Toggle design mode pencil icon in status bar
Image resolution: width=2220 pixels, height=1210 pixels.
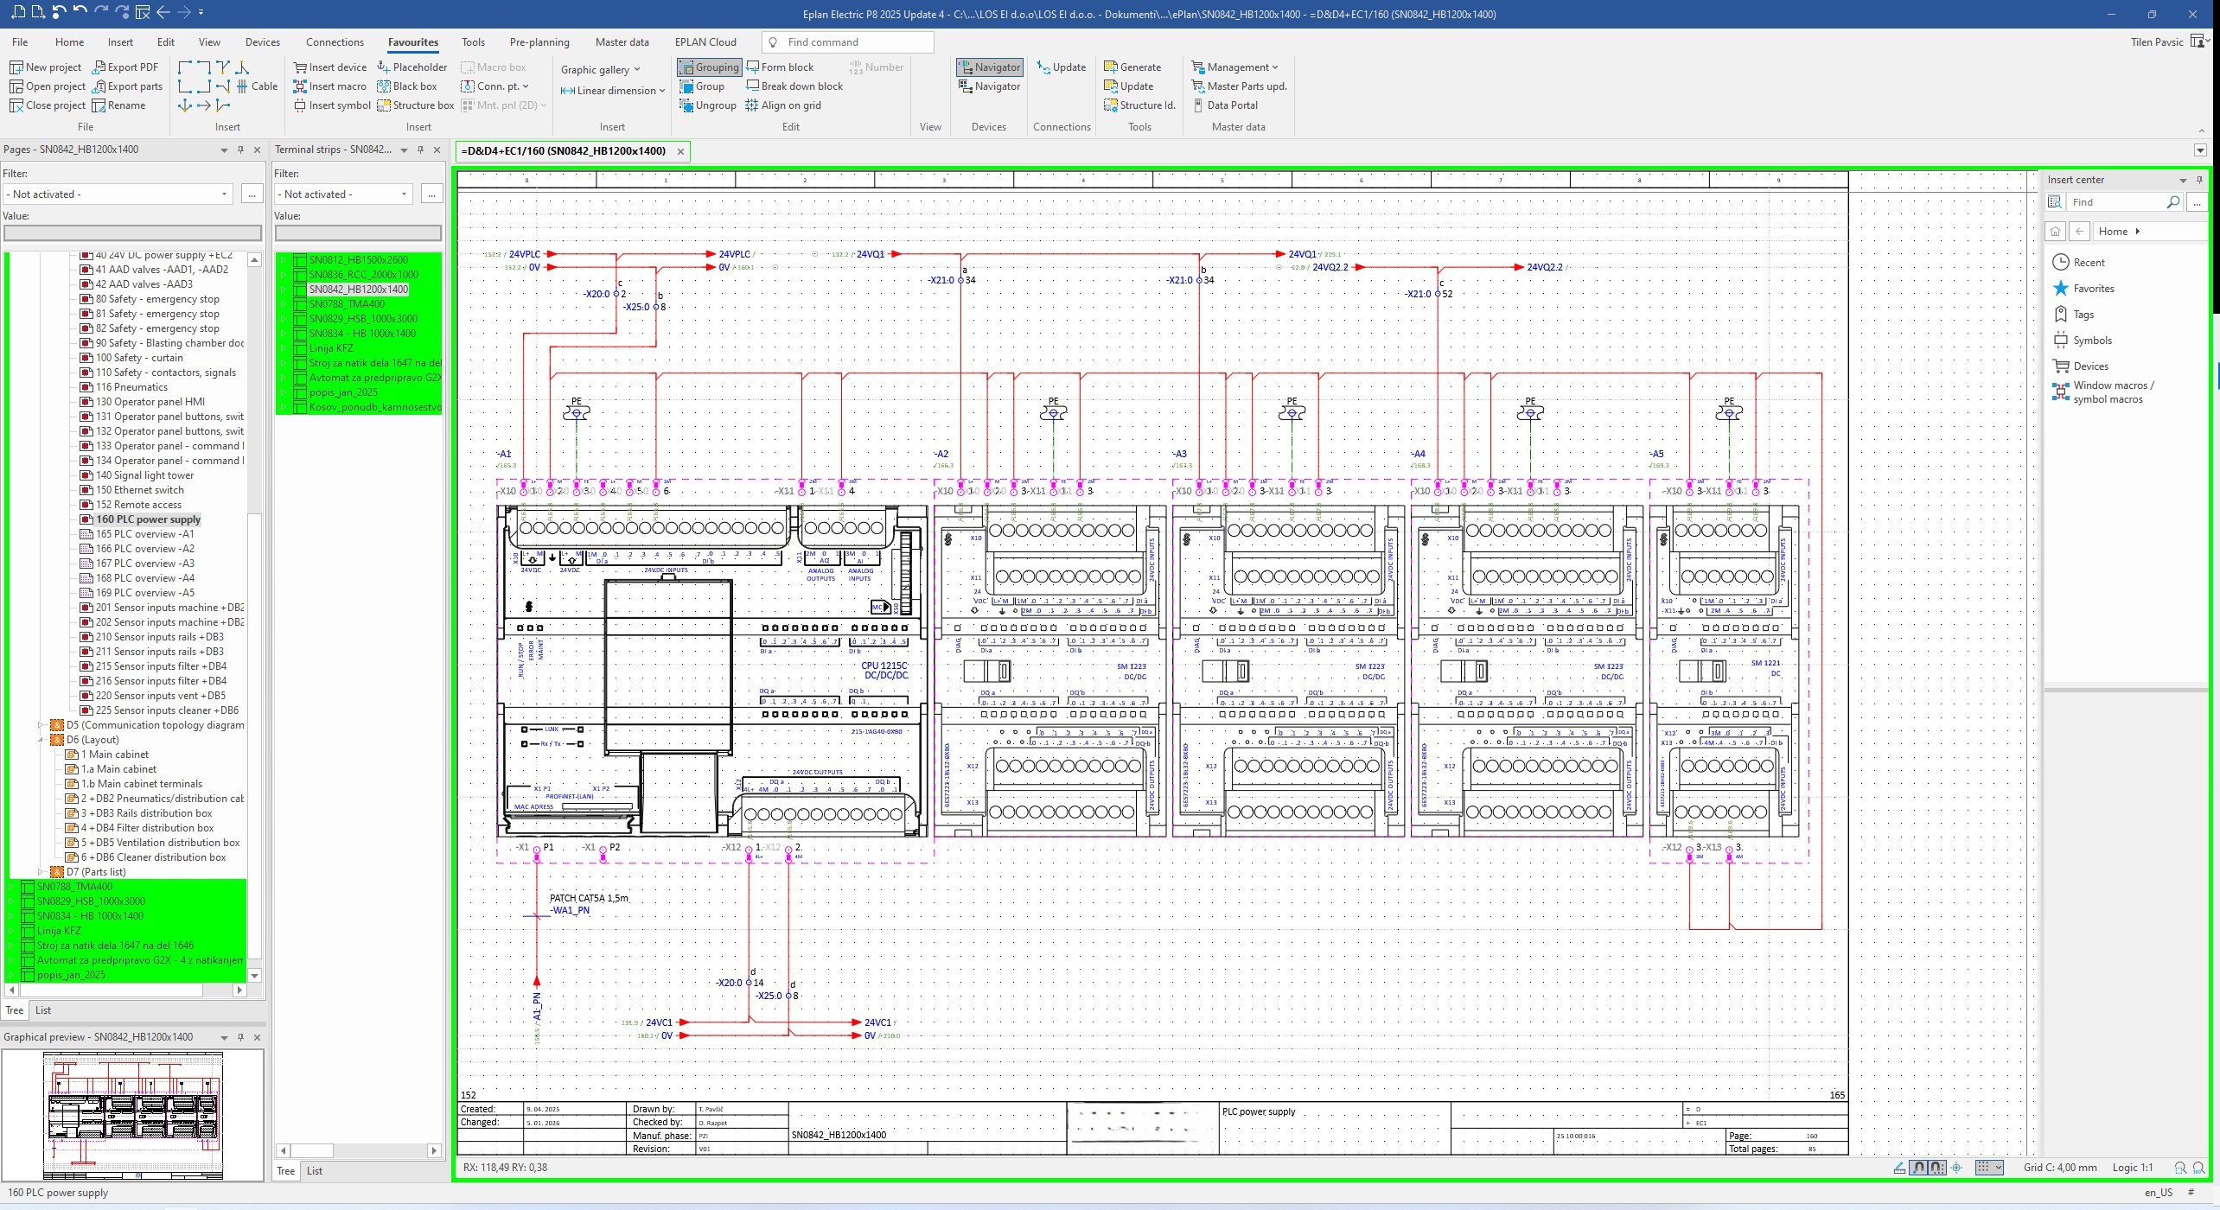coord(1899,1168)
